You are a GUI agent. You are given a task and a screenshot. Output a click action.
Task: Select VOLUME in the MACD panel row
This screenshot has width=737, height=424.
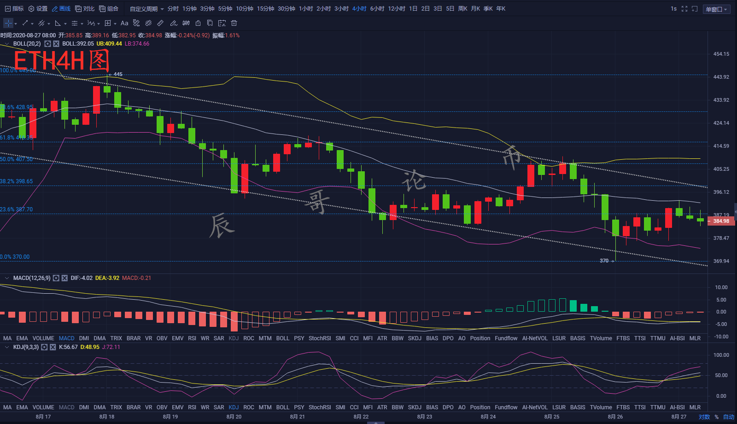click(43, 338)
